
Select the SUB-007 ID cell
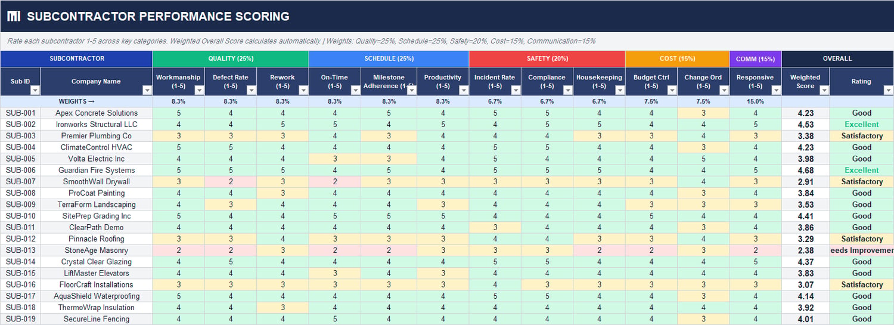click(x=20, y=182)
